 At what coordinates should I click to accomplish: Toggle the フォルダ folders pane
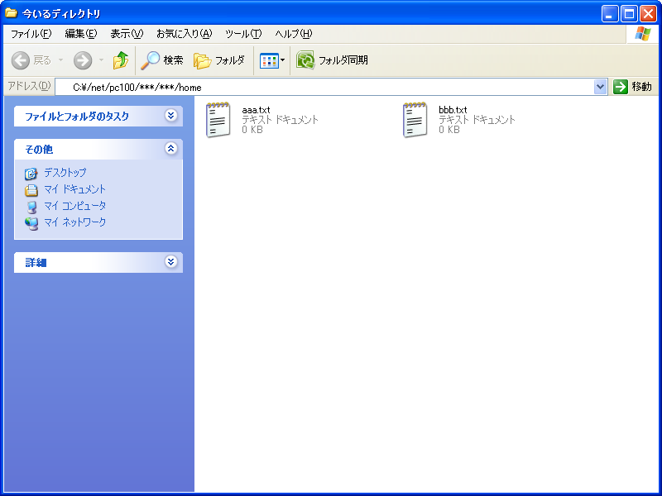[x=219, y=60]
